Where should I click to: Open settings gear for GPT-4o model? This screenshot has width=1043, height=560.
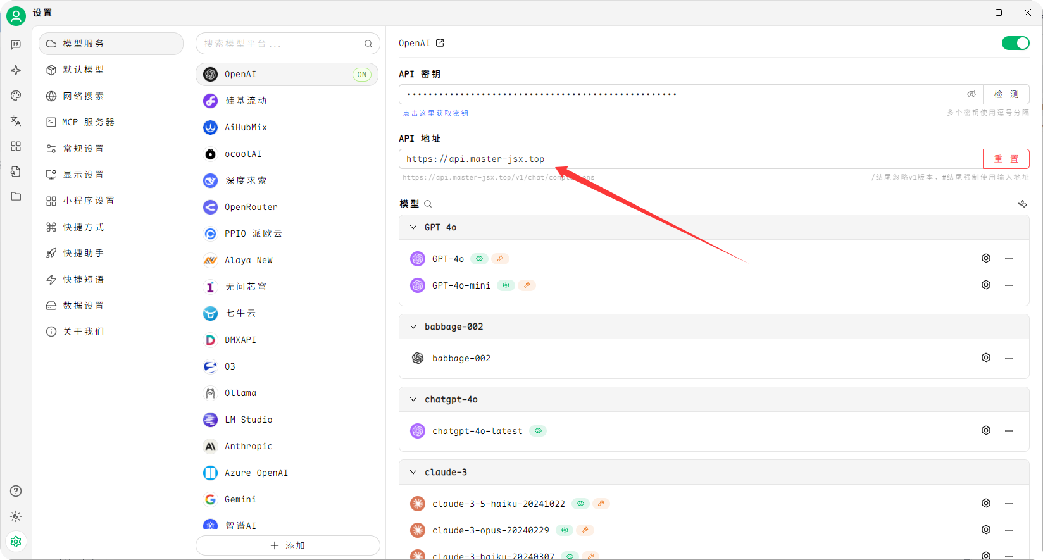point(986,258)
